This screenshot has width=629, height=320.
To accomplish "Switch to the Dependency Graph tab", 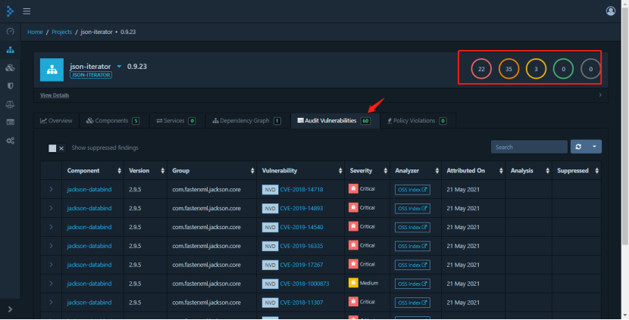I will point(247,120).
